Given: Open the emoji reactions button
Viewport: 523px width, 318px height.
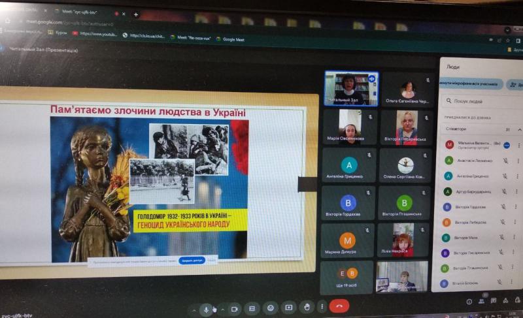Looking at the screenshot, I should point(271,308).
